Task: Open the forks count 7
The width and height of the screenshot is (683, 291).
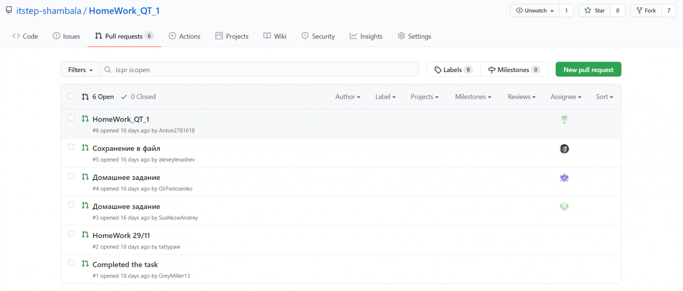Action: (669, 10)
